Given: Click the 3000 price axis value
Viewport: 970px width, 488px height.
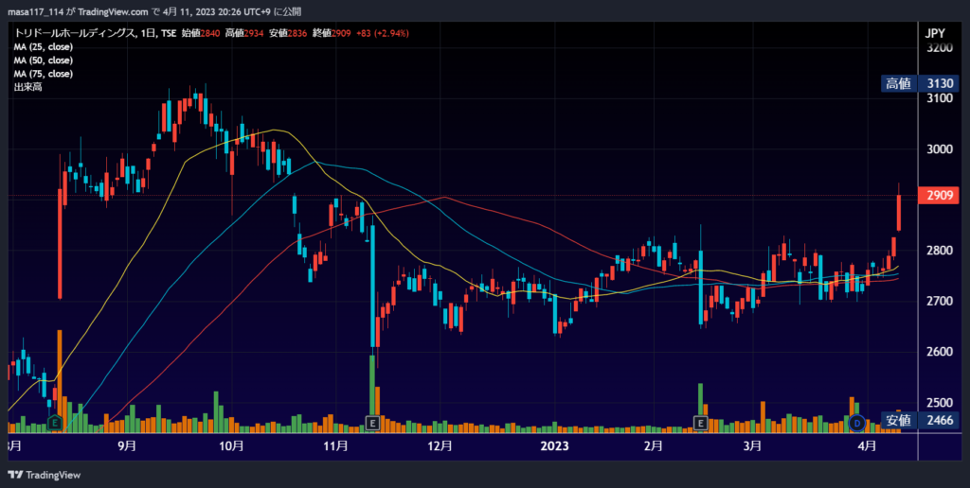Looking at the screenshot, I should (x=940, y=149).
